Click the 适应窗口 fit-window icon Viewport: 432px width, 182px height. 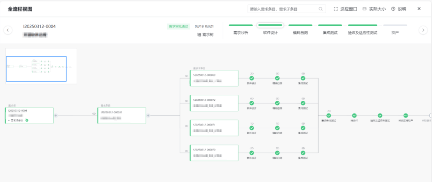coord(336,9)
